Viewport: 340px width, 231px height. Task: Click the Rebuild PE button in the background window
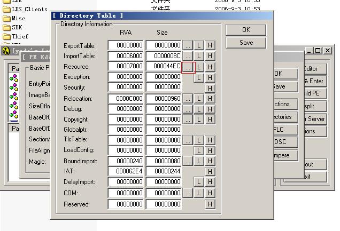(x=315, y=93)
